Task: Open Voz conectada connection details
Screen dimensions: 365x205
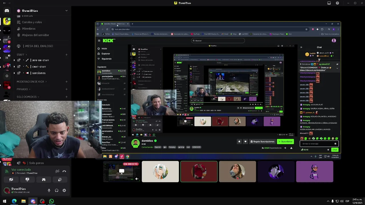Action: [21, 170]
